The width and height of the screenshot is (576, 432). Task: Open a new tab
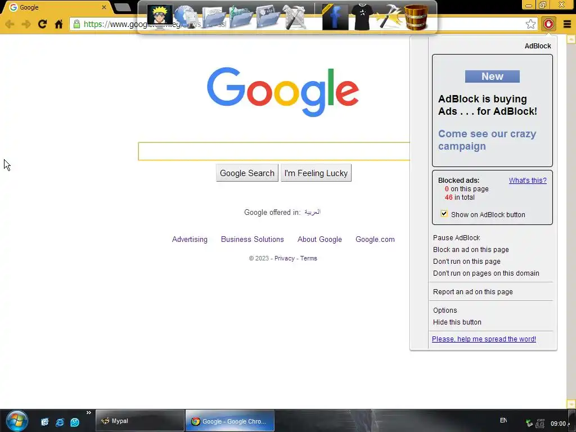[122, 7]
